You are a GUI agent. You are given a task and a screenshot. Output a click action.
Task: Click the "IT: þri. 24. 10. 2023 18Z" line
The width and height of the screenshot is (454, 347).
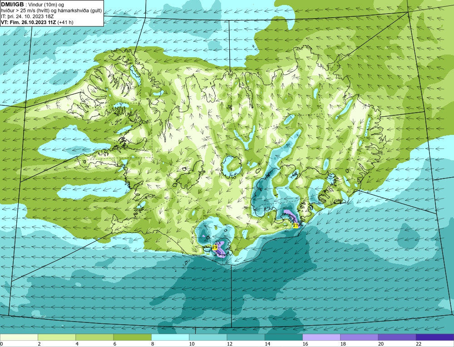click(27, 16)
